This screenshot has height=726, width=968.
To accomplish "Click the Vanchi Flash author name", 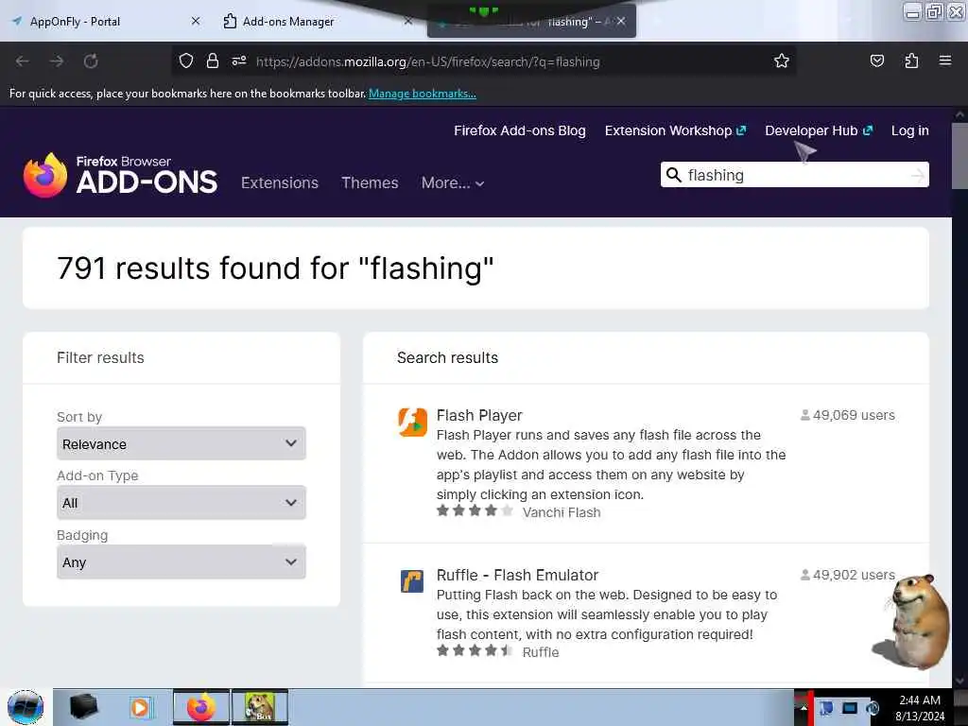I will coord(562,511).
